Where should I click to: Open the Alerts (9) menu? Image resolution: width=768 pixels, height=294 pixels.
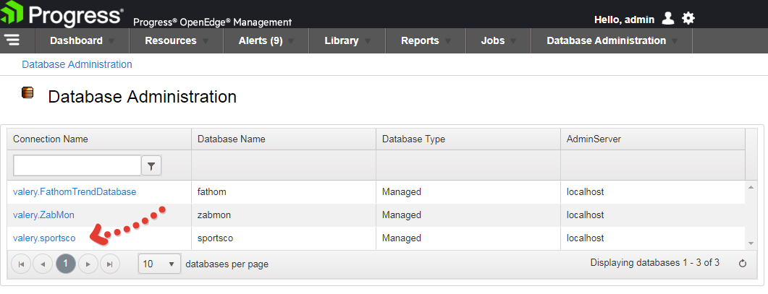pos(266,40)
